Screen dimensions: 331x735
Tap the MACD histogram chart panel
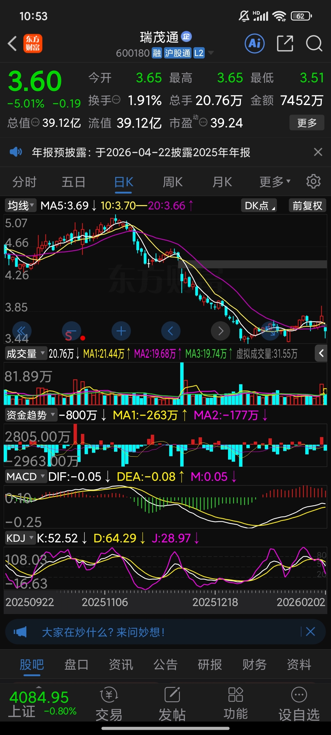165,507
